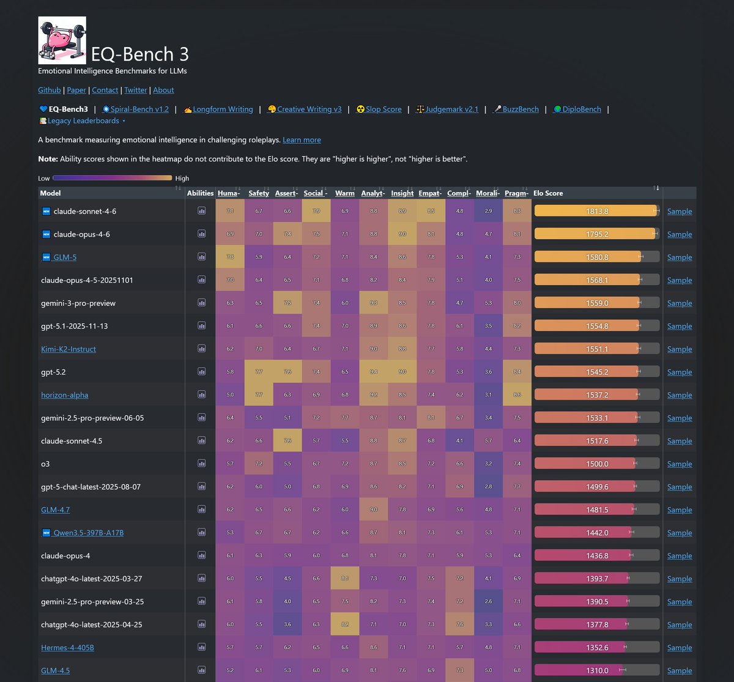
Task: Toggle sort order using the Elo Score arrows
Action: pyautogui.click(x=658, y=188)
